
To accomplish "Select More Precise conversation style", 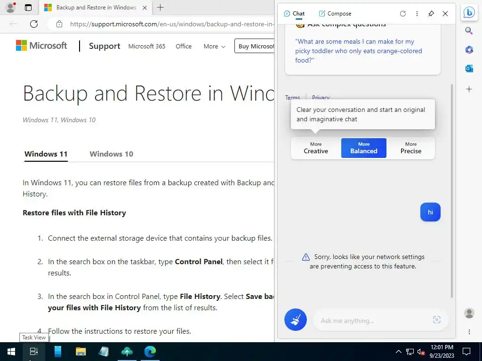I will point(410,148).
